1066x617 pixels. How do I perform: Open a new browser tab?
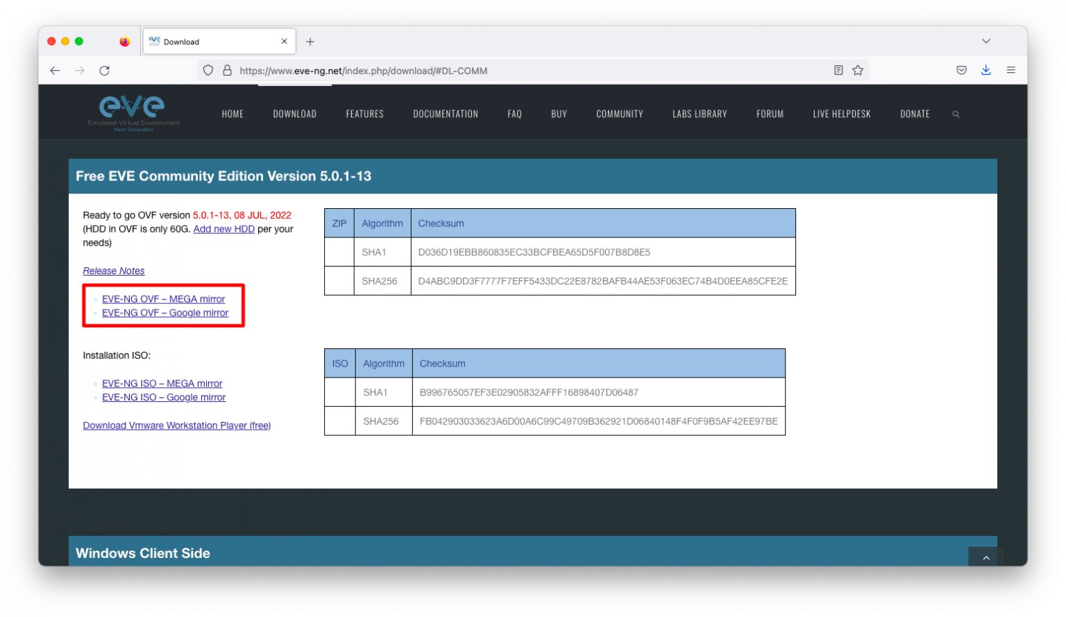tap(310, 42)
